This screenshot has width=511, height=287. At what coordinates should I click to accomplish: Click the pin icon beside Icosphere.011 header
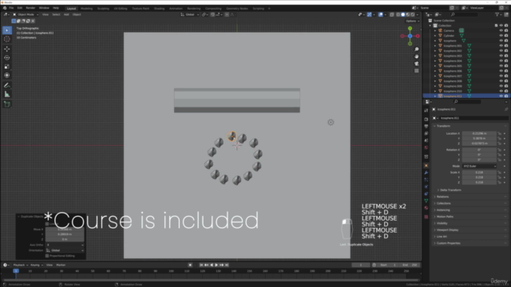[x=506, y=109]
